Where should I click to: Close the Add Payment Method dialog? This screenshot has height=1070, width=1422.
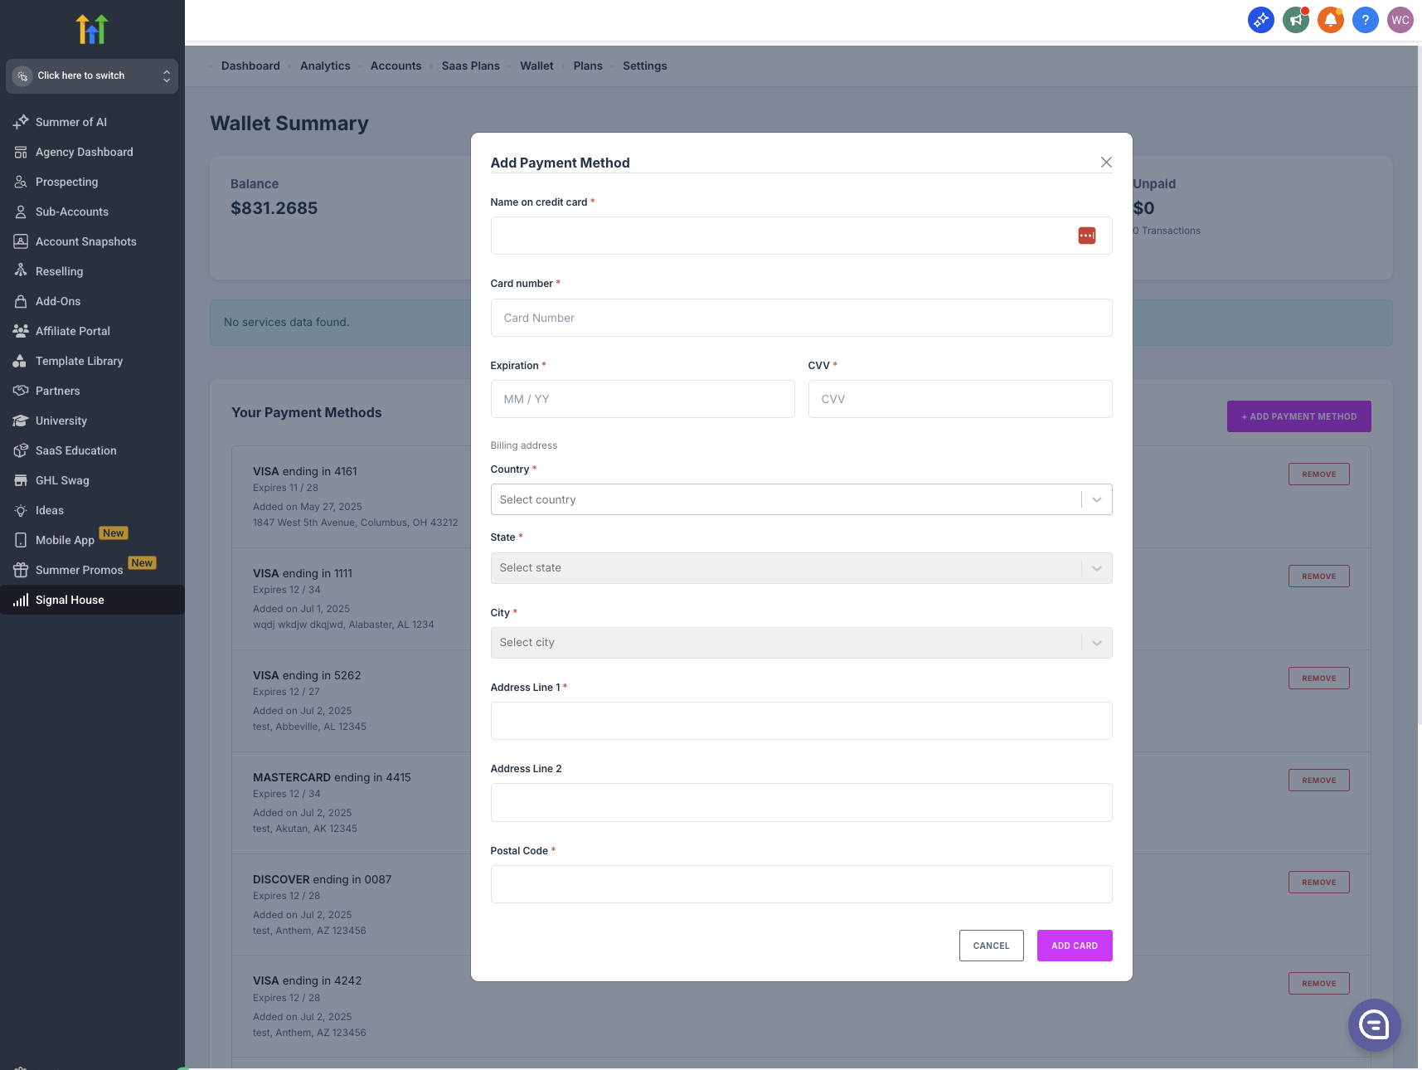(x=1106, y=163)
